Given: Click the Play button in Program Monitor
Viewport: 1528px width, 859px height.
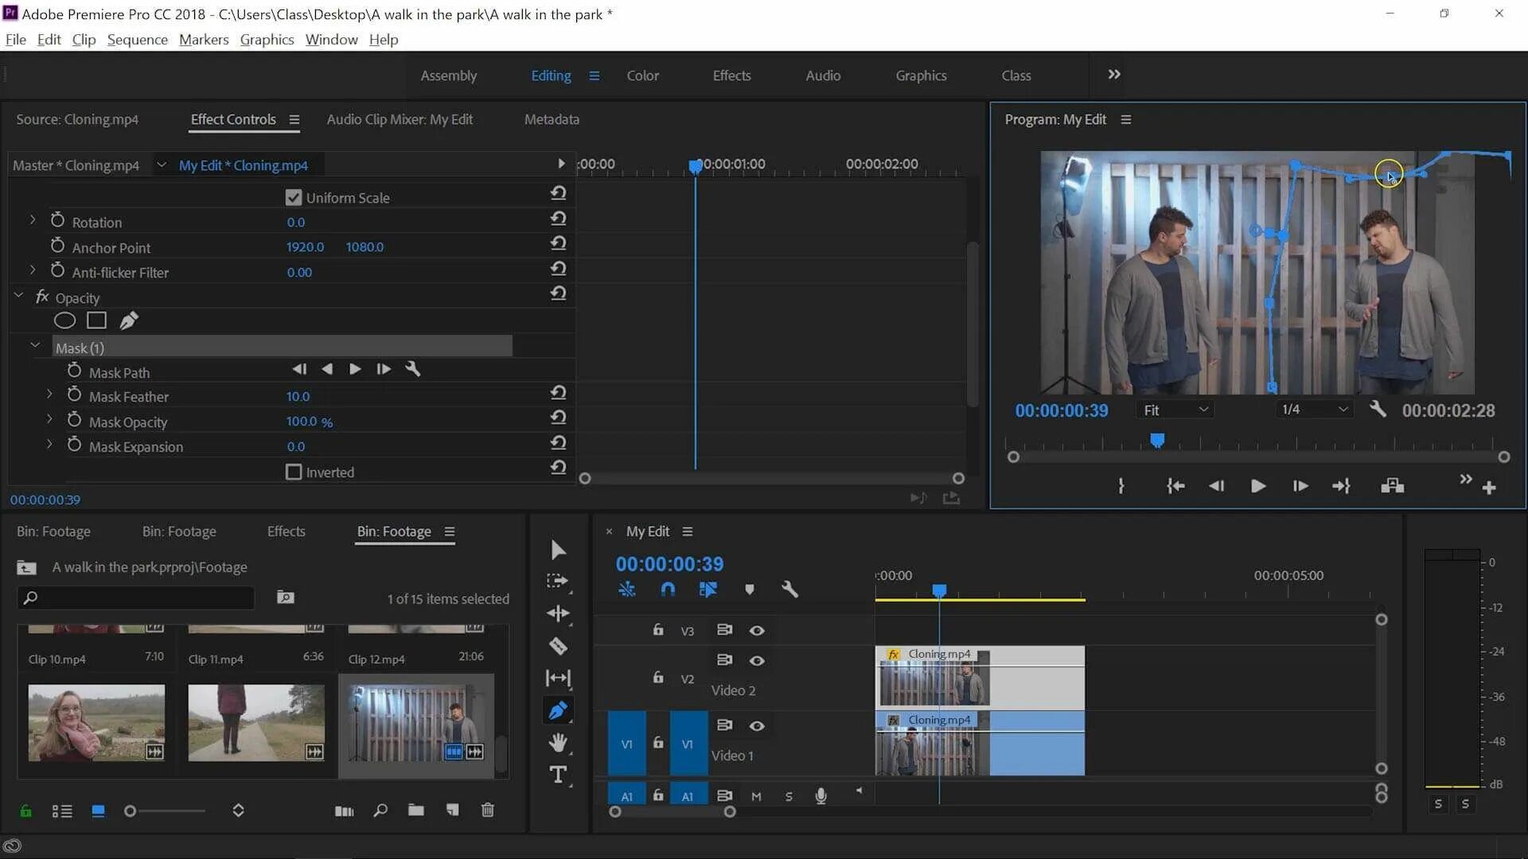Looking at the screenshot, I should pos(1257,486).
